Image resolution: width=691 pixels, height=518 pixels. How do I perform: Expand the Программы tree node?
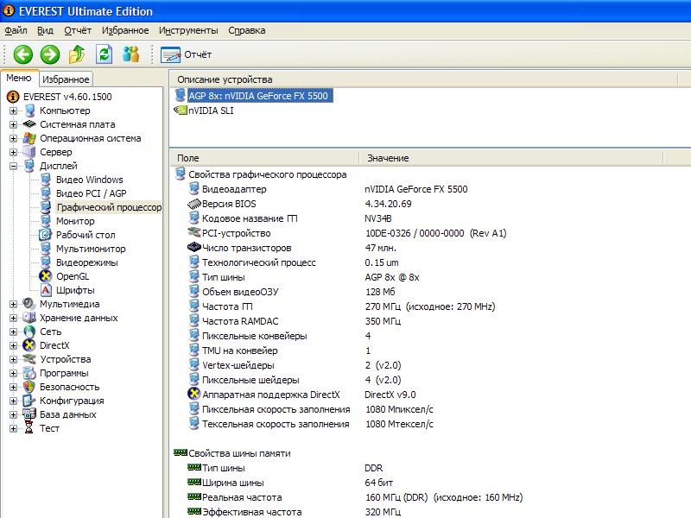pos(13,373)
